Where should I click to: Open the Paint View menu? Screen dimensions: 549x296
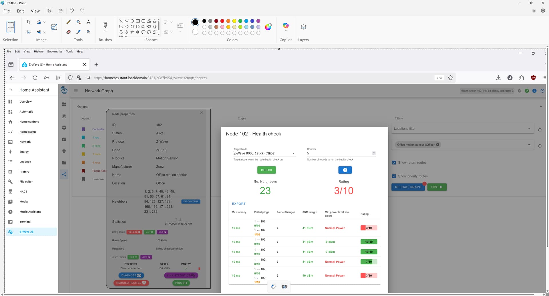[x=35, y=11]
